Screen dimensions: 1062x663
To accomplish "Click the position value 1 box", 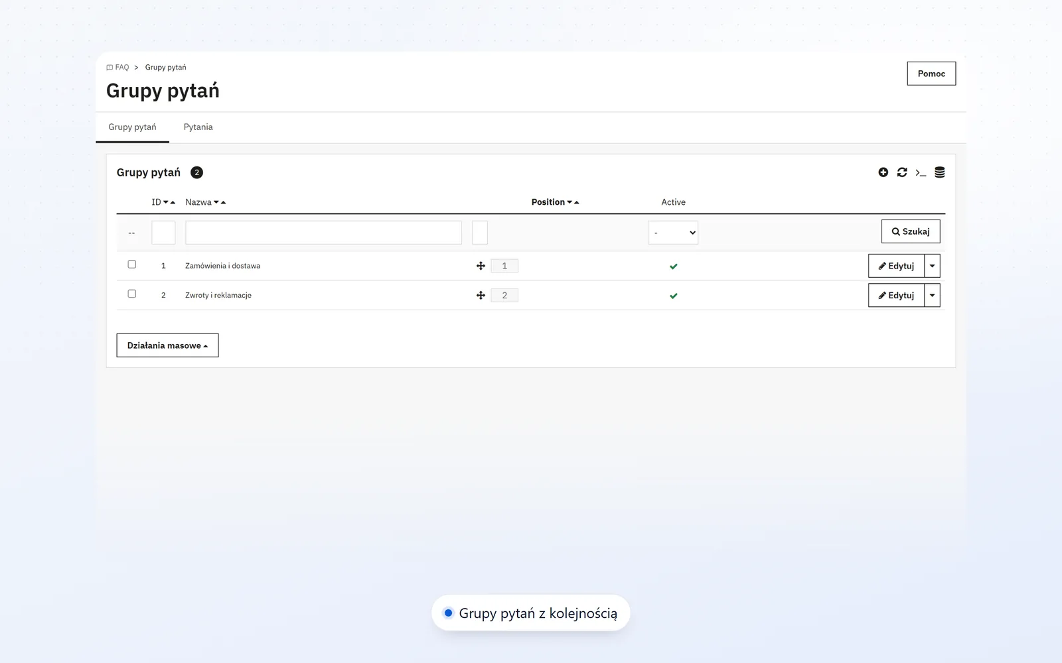I will coord(504,266).
